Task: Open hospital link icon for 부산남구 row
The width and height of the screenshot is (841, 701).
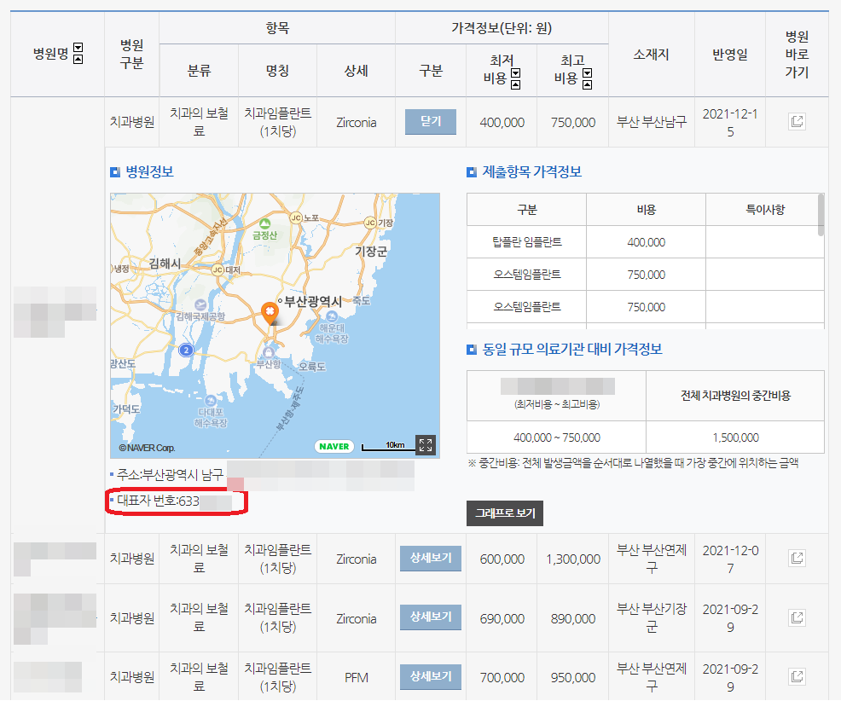Action: (797, 121)
